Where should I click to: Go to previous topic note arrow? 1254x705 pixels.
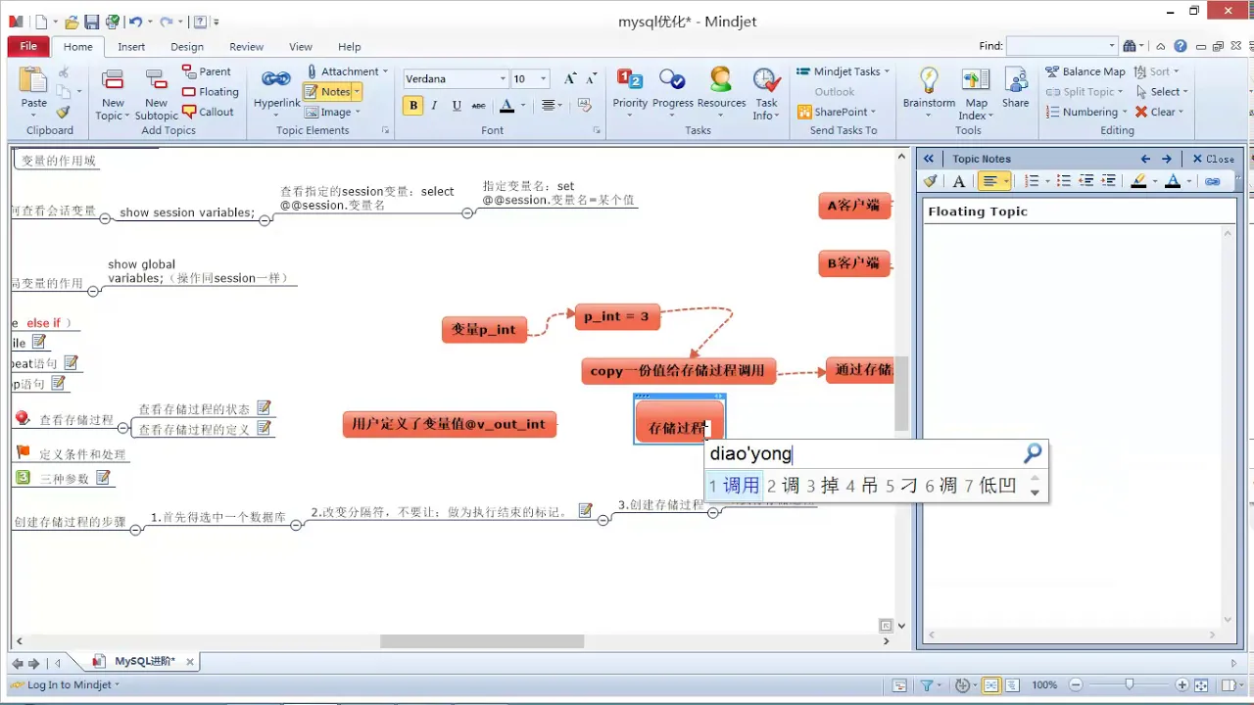pyautogui.click(x=1145, y=159)
